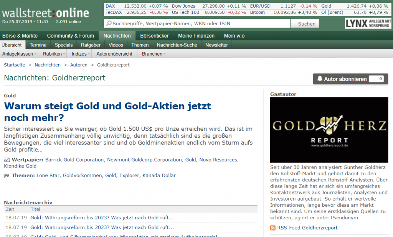Expand the Branchen dropdown menu

(154, 54)
